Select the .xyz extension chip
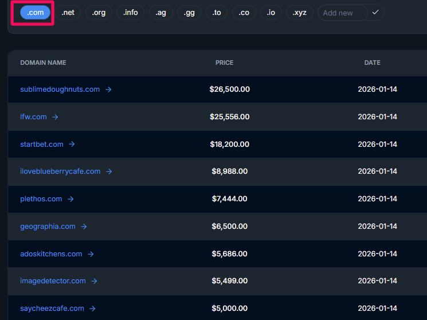The height and width of the screenshot is (320, 427). point(300,13)
